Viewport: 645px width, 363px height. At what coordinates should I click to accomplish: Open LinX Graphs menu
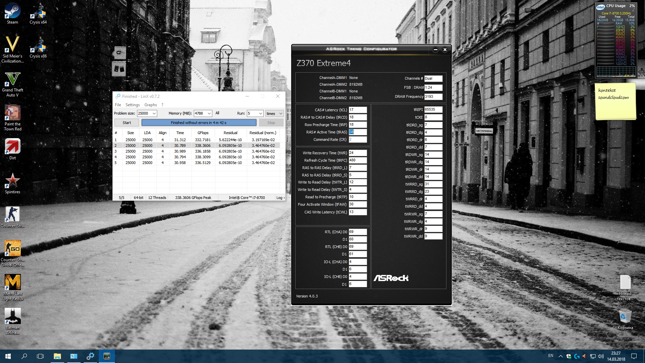150,105
